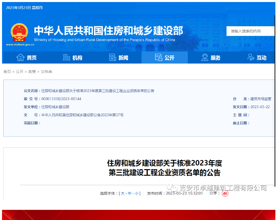The image size is (277, 220).
Task: Click the article headline 第三批建设工程企业资质名单的公告
Action: (164, 173)
